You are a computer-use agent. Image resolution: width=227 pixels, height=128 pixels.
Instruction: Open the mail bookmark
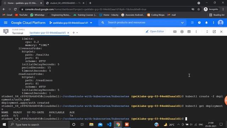click(172, 15)
